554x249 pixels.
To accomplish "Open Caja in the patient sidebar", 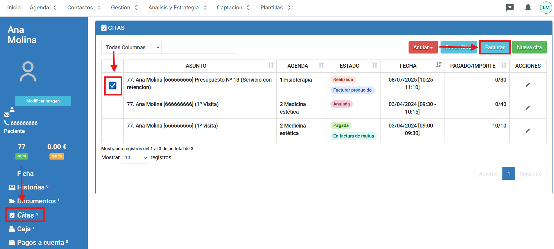I will click(x=24, y=229).
